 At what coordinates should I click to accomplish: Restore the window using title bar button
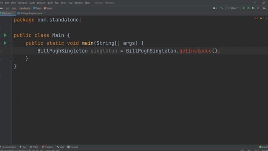[x=263, y=3]
